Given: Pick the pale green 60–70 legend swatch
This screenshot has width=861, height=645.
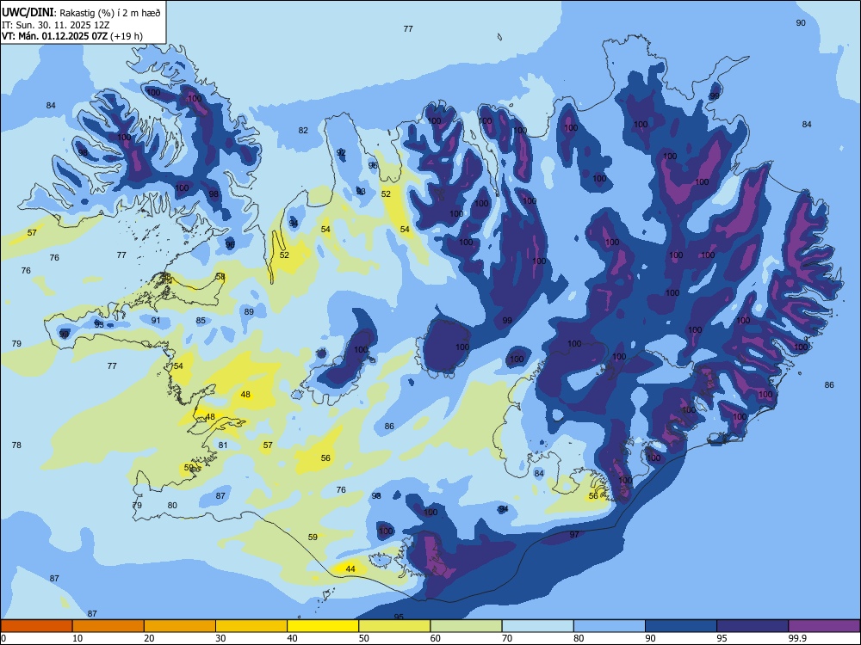Looking at the screenshot, I should tap(466, 626).
